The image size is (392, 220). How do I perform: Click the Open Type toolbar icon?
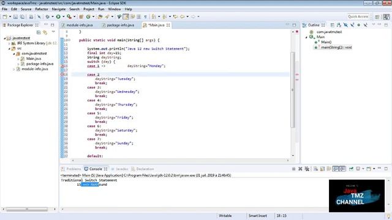click(100, 16)
